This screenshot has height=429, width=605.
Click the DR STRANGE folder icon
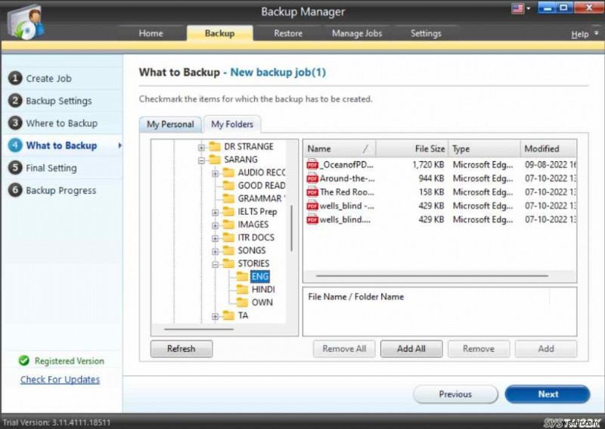[215, 146]
